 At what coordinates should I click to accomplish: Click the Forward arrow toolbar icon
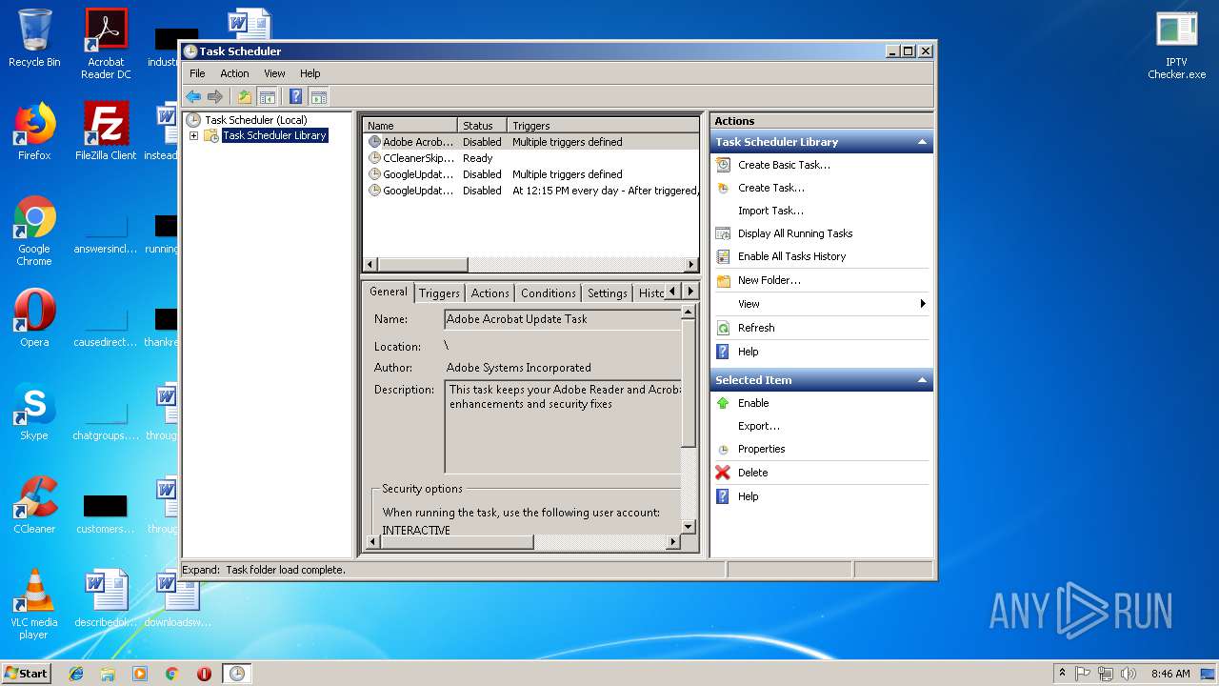tap(215, 96)
